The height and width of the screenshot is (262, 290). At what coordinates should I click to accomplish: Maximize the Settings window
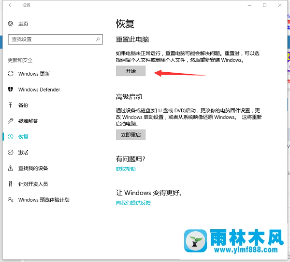click(x=265, y=5)
